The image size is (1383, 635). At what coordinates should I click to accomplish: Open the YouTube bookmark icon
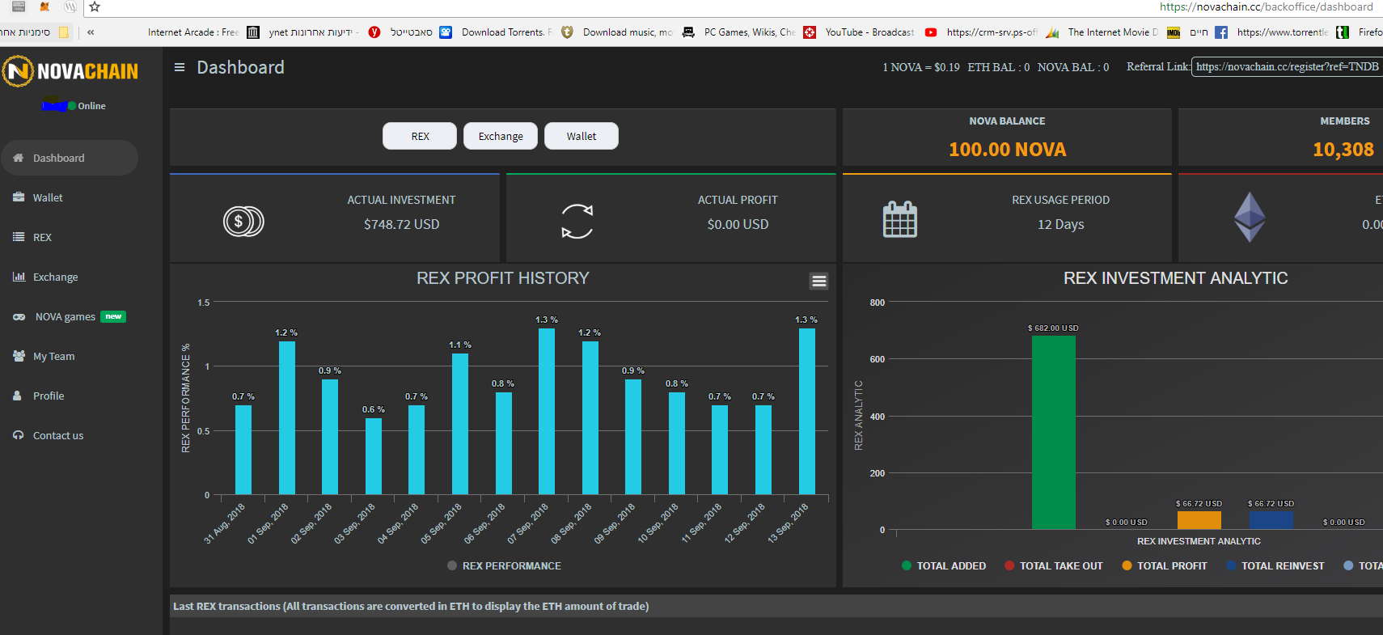(931, 32)
